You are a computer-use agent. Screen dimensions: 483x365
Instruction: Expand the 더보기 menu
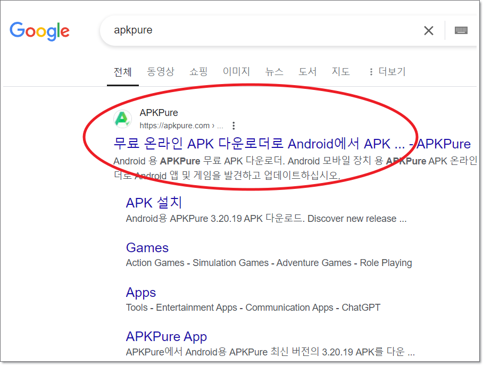(x=387, y=71)
